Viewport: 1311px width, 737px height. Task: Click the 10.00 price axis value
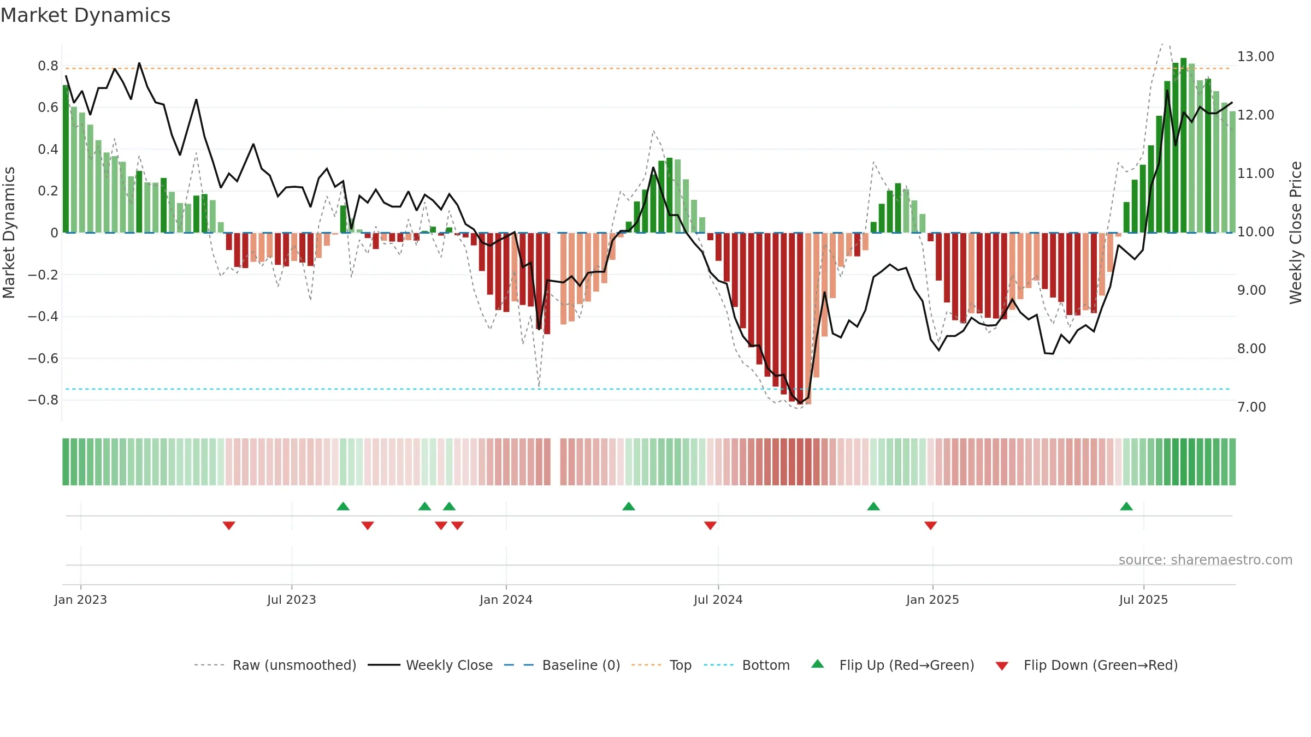pos(1256,231)
